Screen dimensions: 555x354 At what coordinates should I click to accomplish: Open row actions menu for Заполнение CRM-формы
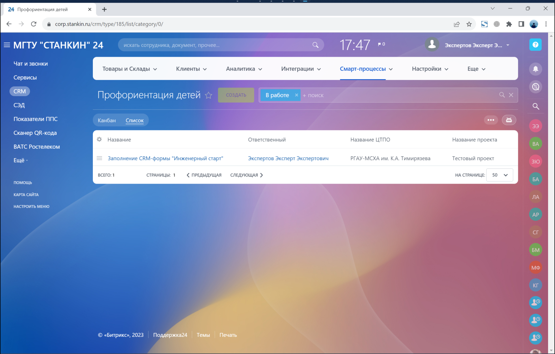pos(99,158)
